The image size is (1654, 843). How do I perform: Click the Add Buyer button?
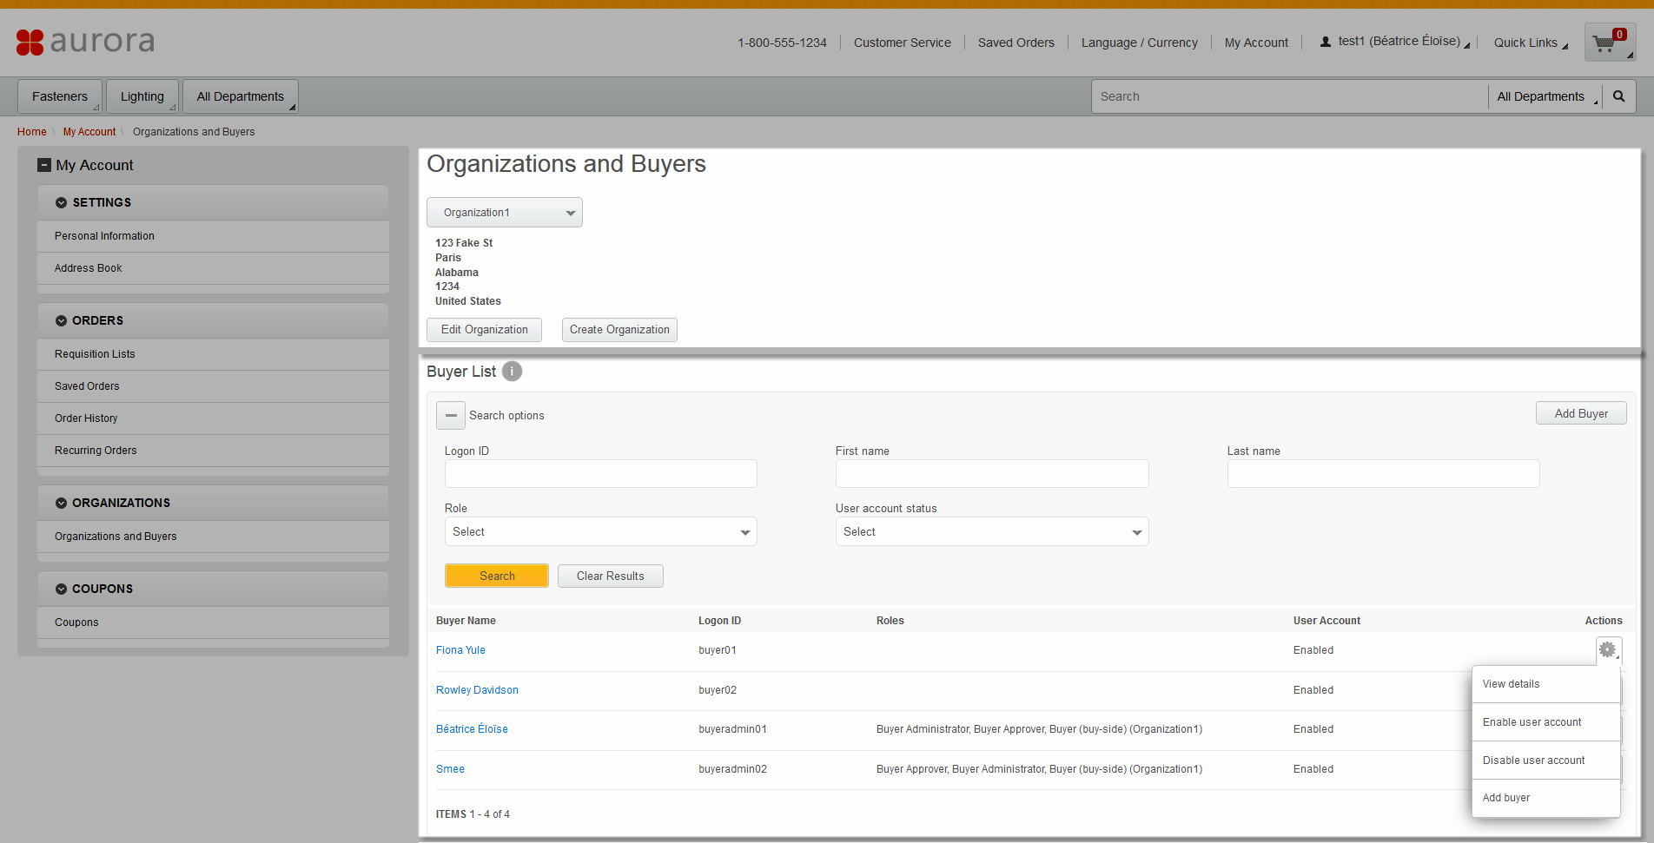tap(1580, 412)
